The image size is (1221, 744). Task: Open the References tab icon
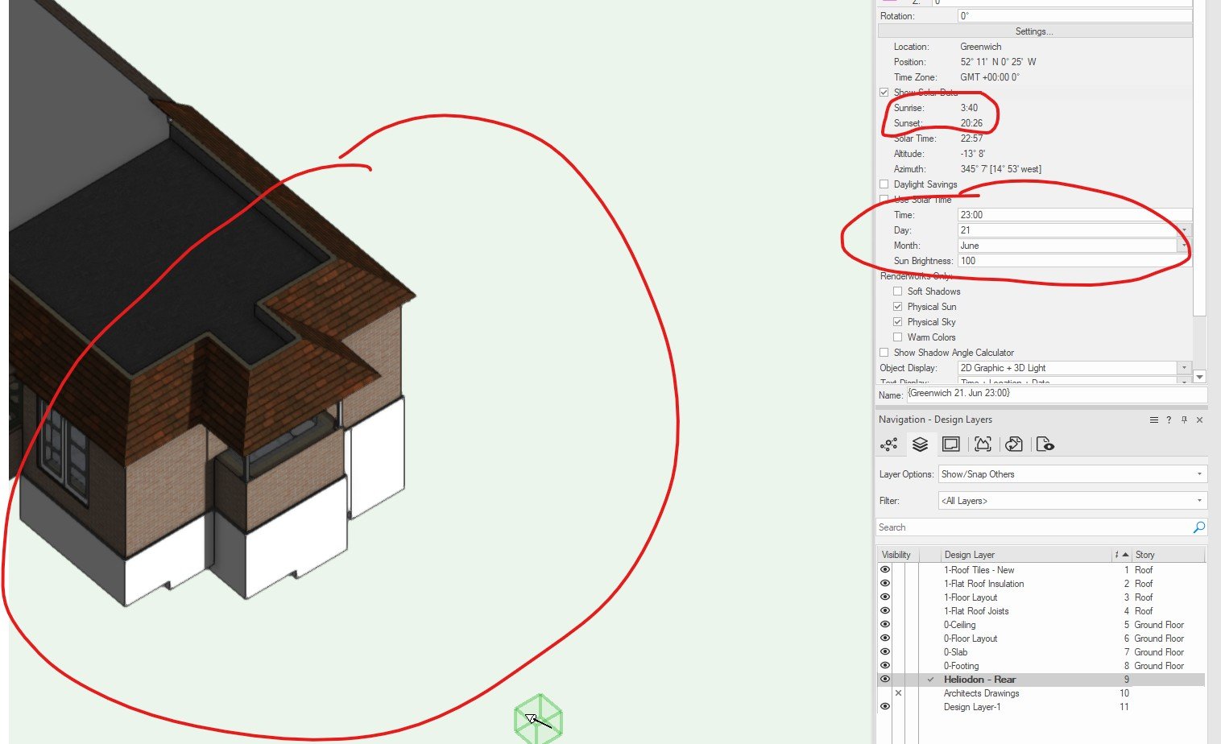point(1014,444)
